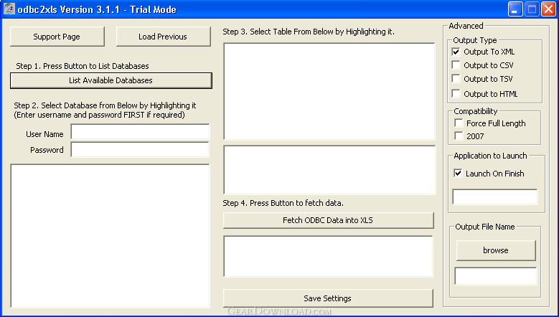
Task: Fetch ODBC Data into XLS
Action: (328, 220)
